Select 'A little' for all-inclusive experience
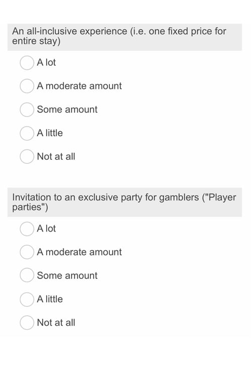This screenshot has height=377, width=251. click(x=27, y=133)
